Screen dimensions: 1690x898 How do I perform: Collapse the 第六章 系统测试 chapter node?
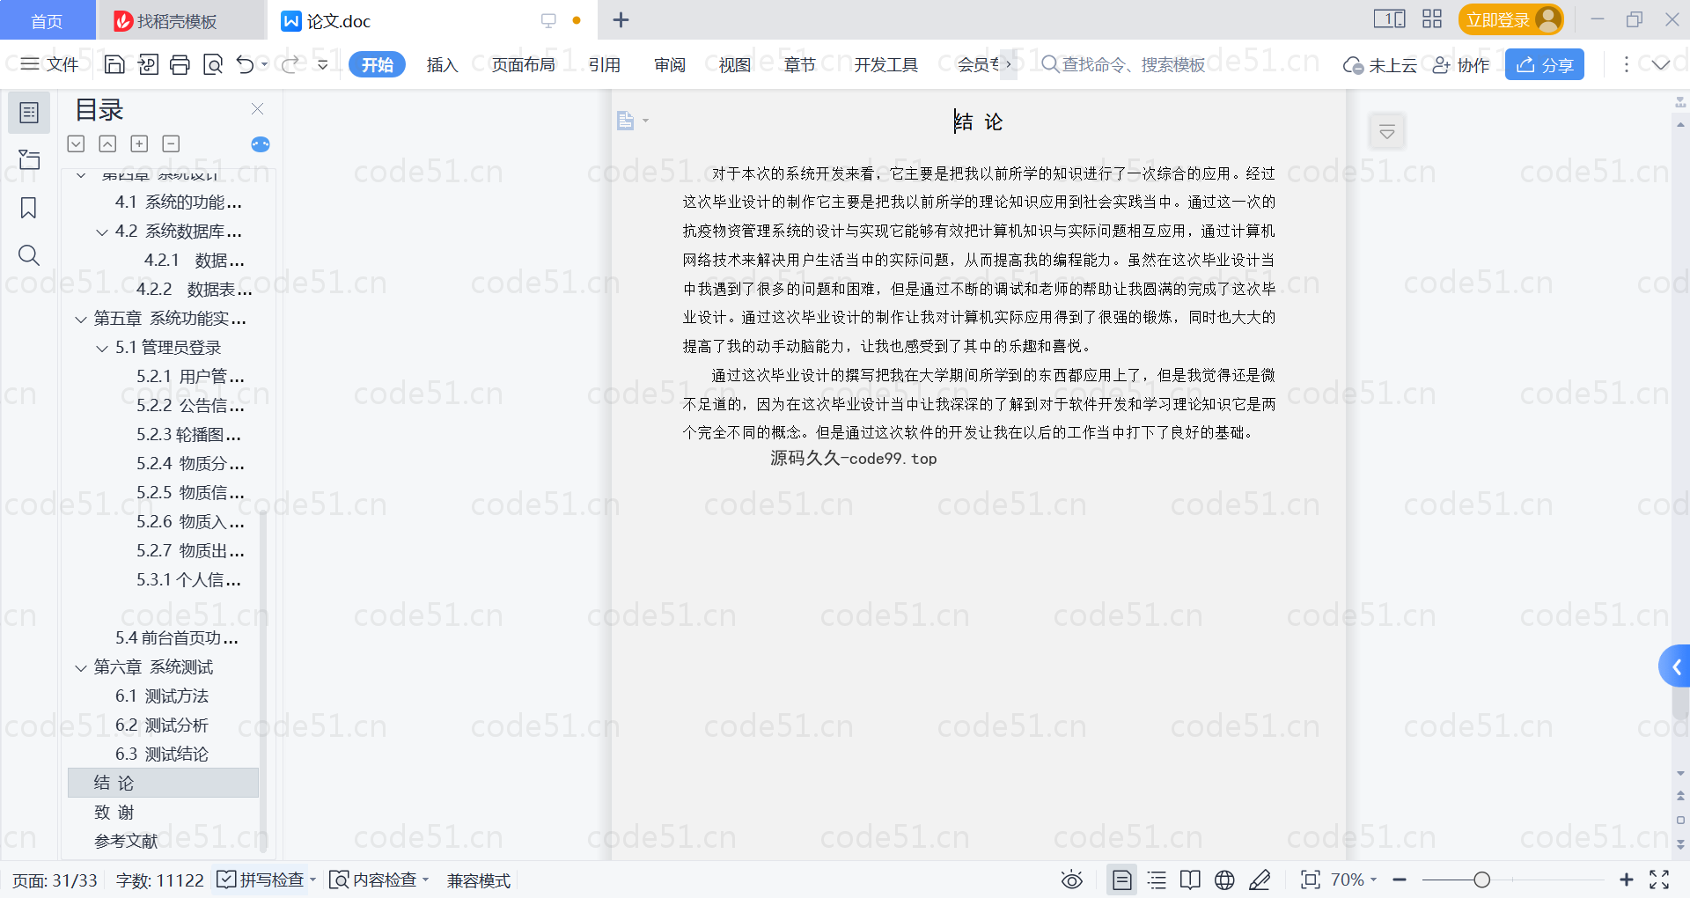(81, 667)
